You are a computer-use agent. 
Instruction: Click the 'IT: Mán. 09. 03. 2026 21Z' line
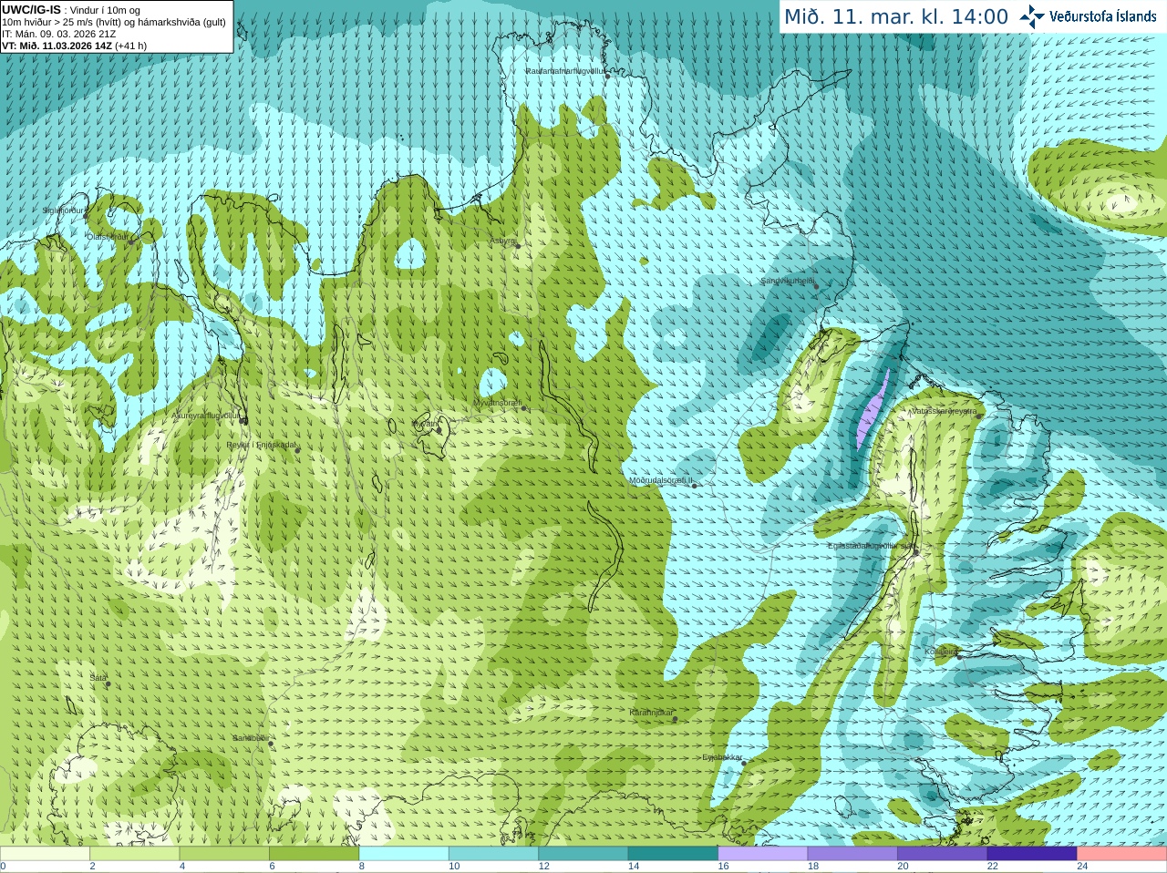pos(59,34)
